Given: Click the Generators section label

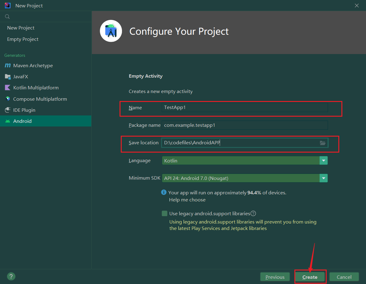Looking at the screenshot, I should coord(15,55).
